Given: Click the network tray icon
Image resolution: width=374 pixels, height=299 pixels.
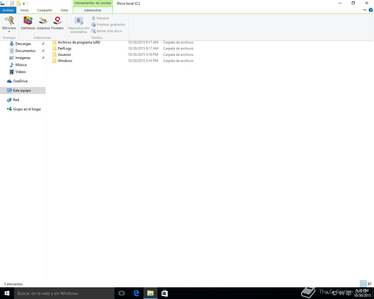Looking at the screenshot, I should 335,293.
